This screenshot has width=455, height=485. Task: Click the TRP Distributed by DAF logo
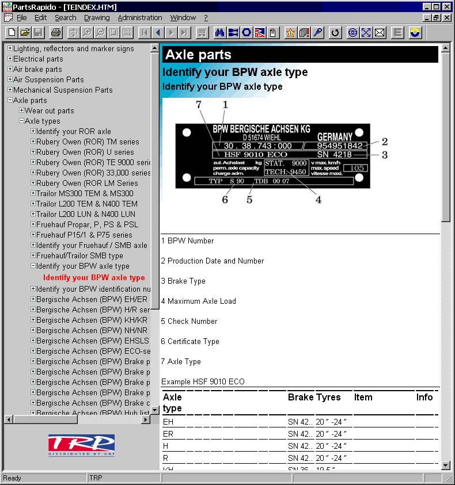tap(81, 445)
